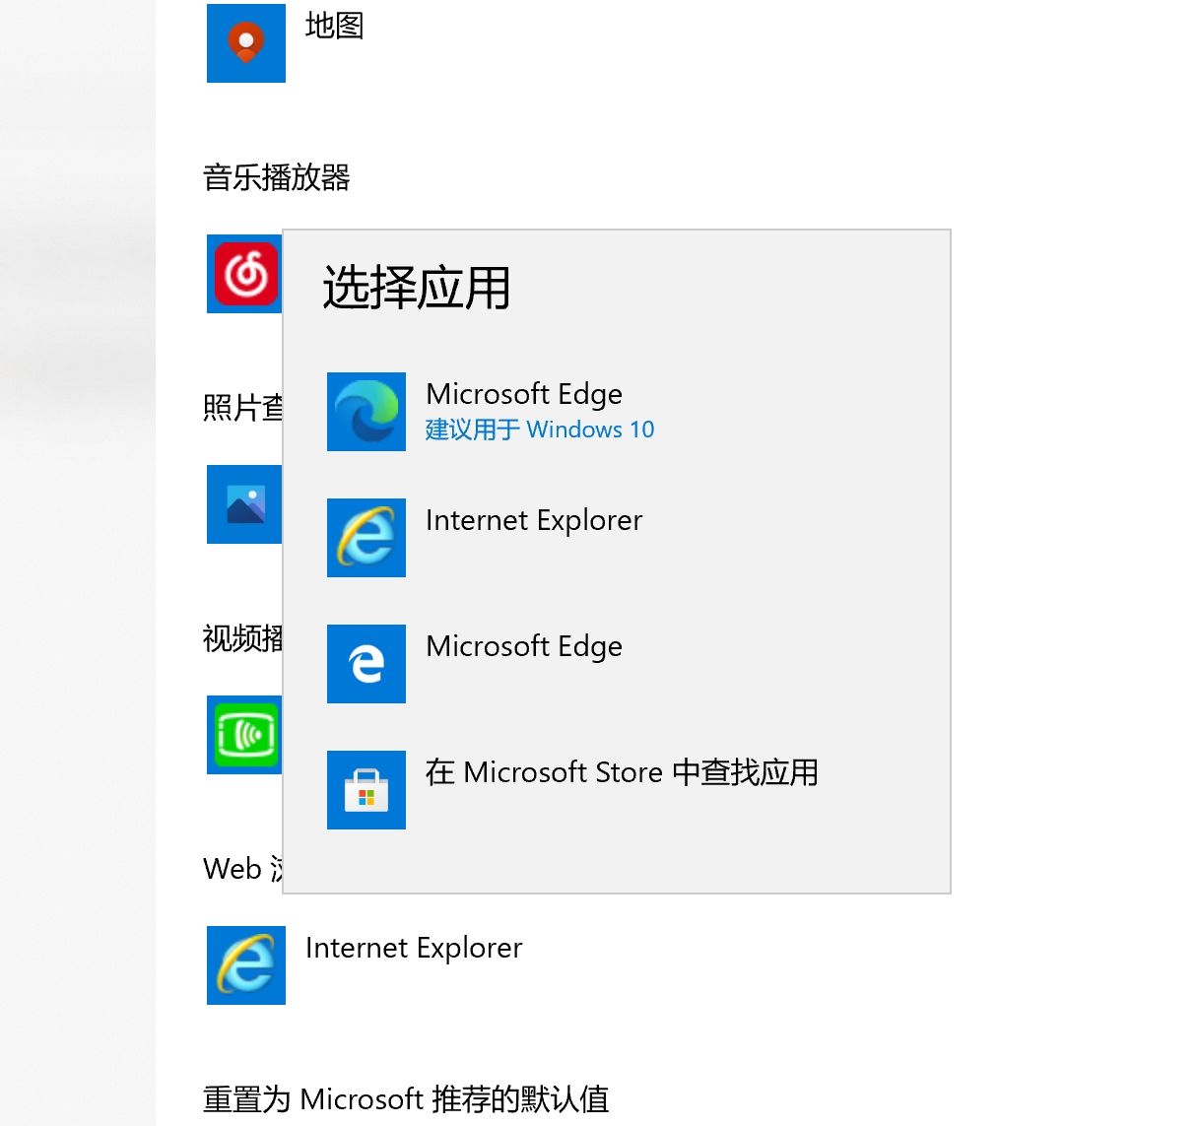Click the Maps default app tile
The image size is (1196, 1126).
pyautogui.click(x=245, y=43)
